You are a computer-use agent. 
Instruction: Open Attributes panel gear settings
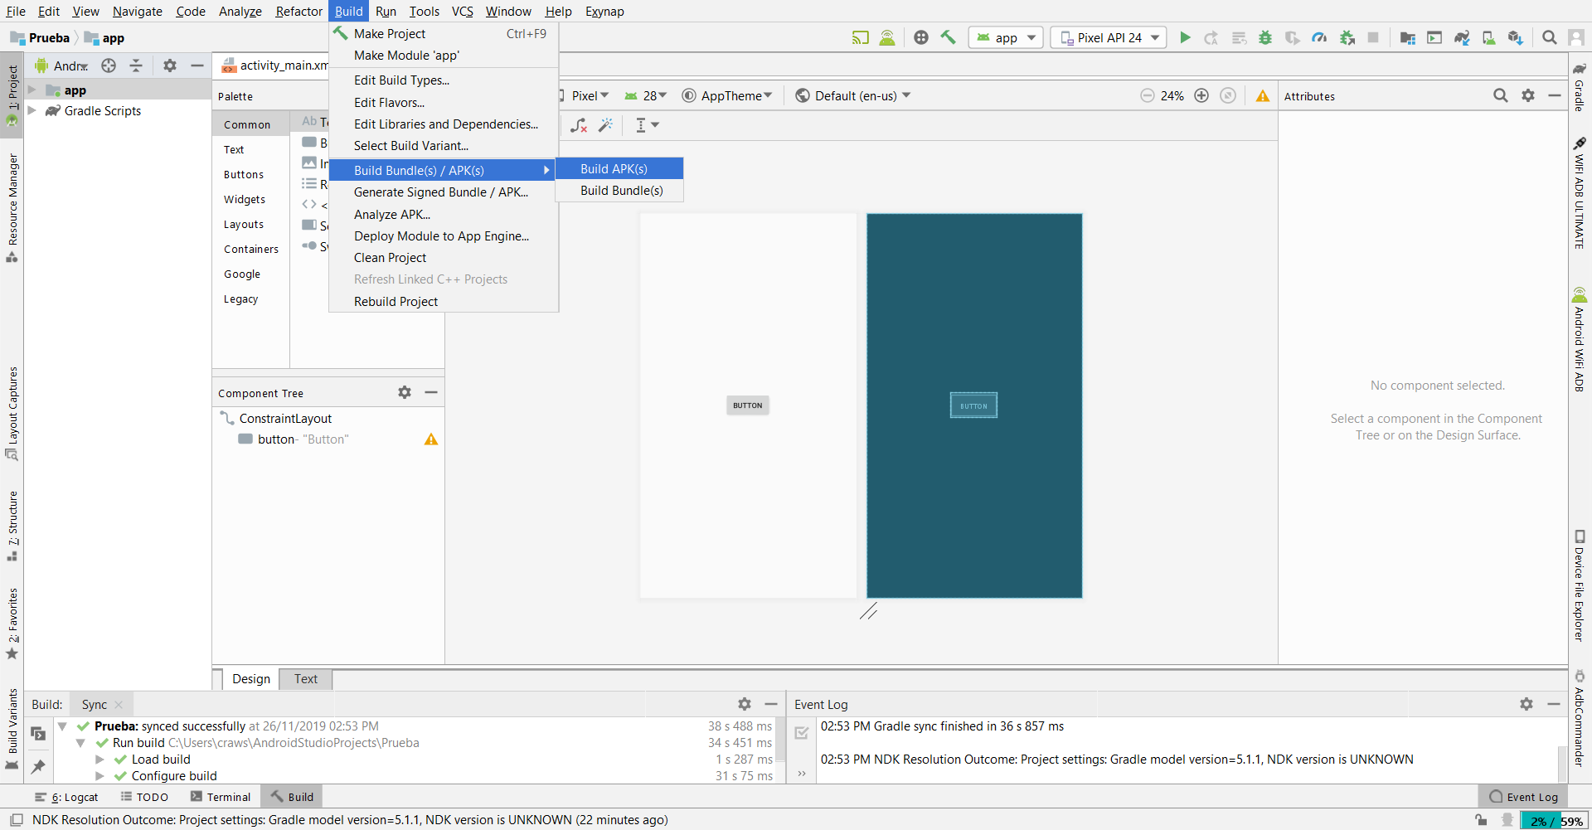pyautogui.click(x=1528, y=95)
